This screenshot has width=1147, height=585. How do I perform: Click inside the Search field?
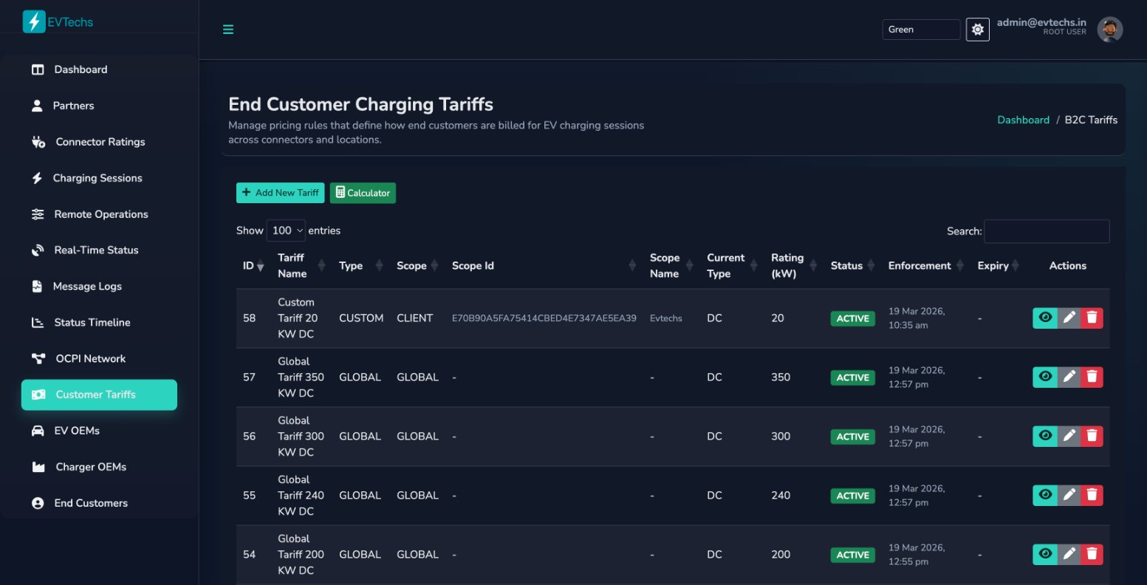[1047, 230]
